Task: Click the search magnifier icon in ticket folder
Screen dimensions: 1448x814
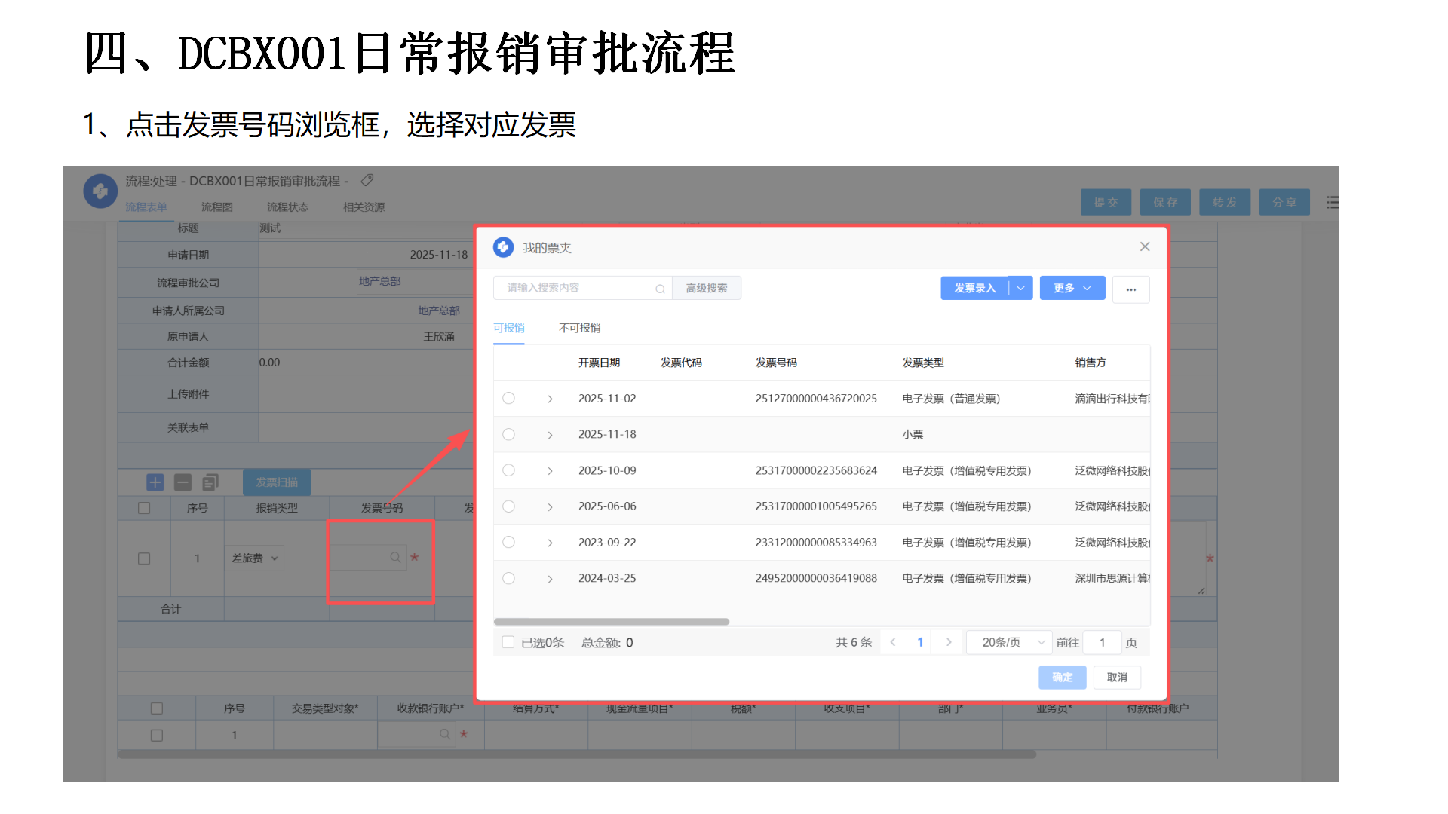Action: click(x=660, y=289)
